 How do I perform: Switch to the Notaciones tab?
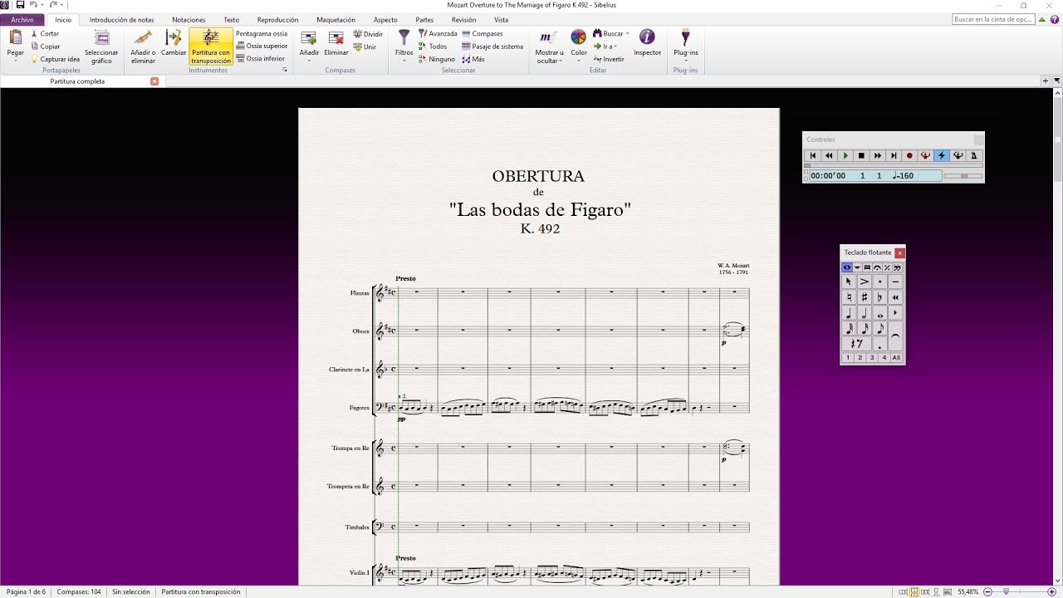[189, 19]
